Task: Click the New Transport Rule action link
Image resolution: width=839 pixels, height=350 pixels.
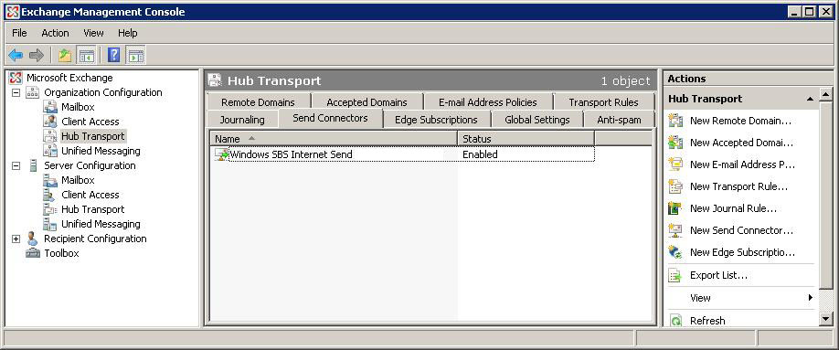Action: pos(739,186)
